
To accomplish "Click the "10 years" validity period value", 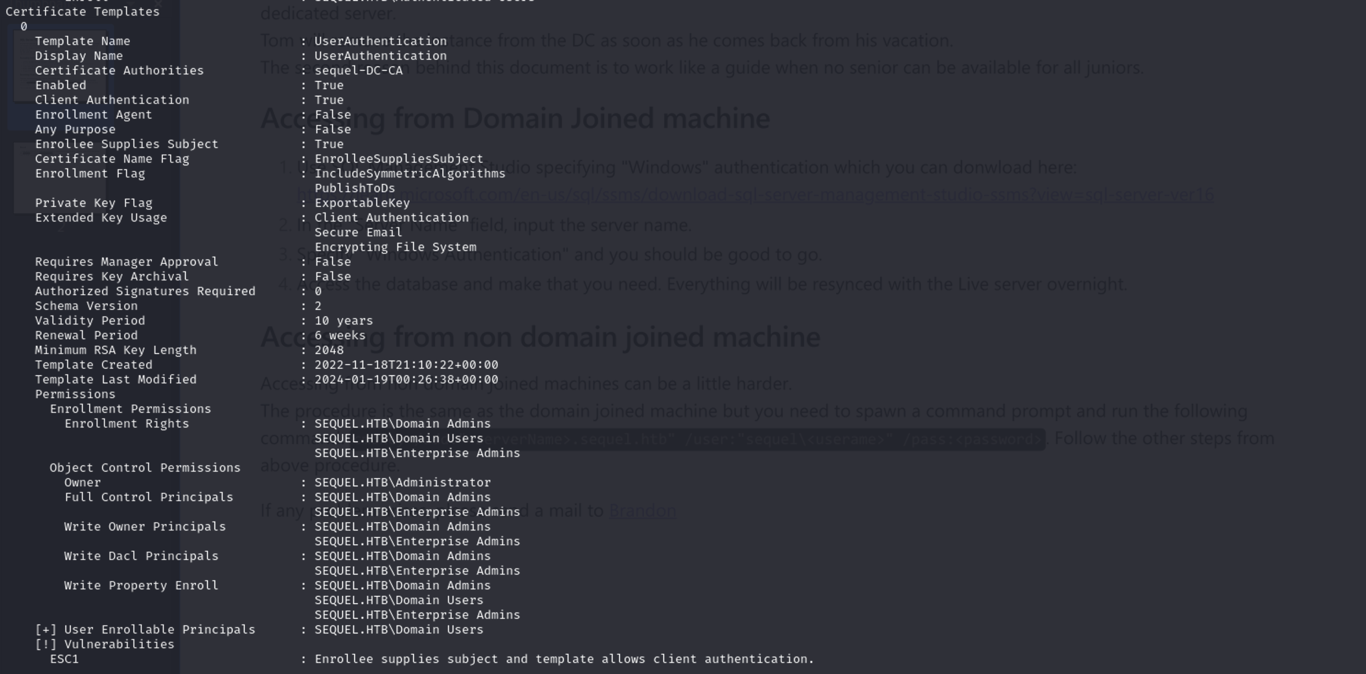I will (x=344, y=320).
